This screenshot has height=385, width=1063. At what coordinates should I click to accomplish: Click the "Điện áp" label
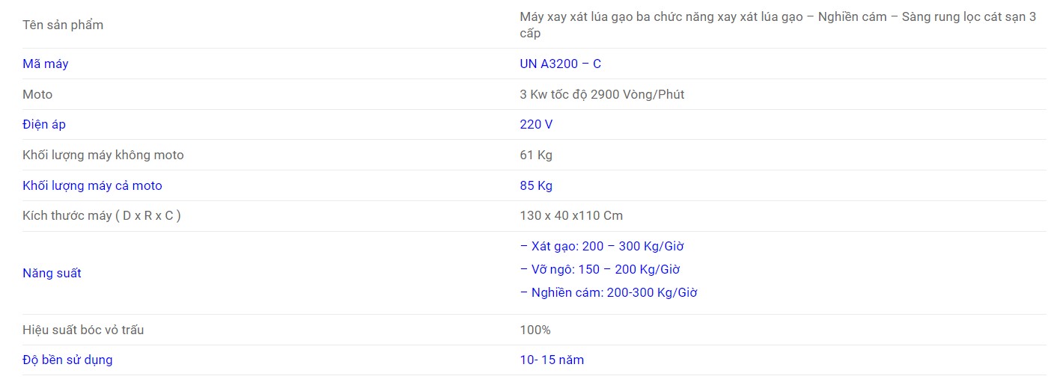pyautogui.click(x=44, y=124)
